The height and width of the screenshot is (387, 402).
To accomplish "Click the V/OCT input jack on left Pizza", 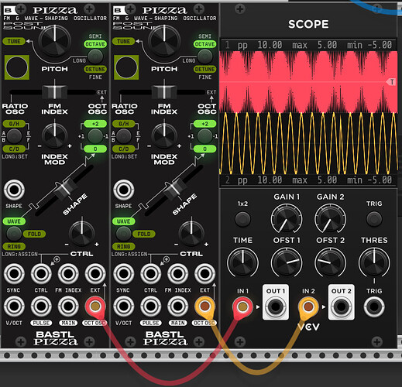I will (x=14, y=307).
